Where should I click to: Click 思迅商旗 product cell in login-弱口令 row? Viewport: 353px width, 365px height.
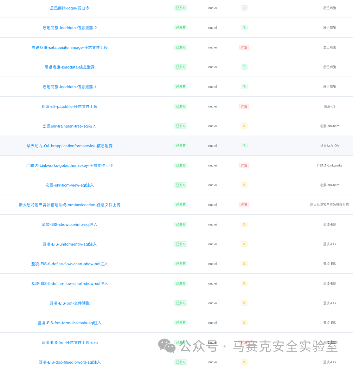click(x=329, y=8)
